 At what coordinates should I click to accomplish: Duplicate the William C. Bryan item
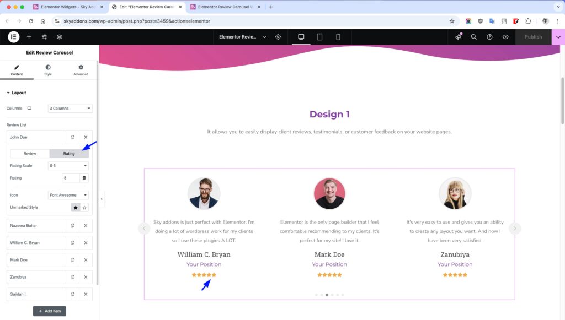coord(72,243)
